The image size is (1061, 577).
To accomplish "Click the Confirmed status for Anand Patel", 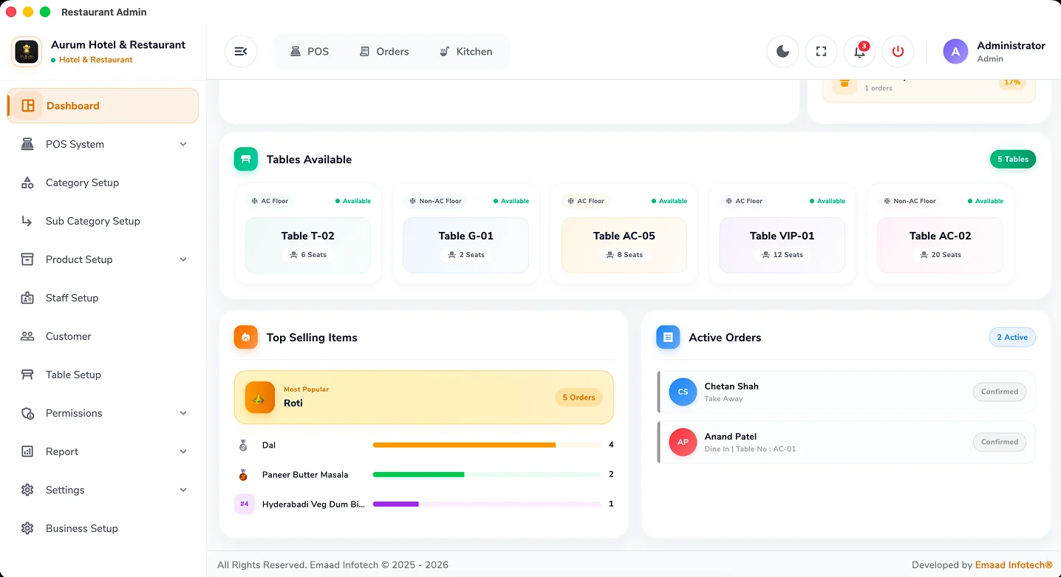I will coord(1000,442).
